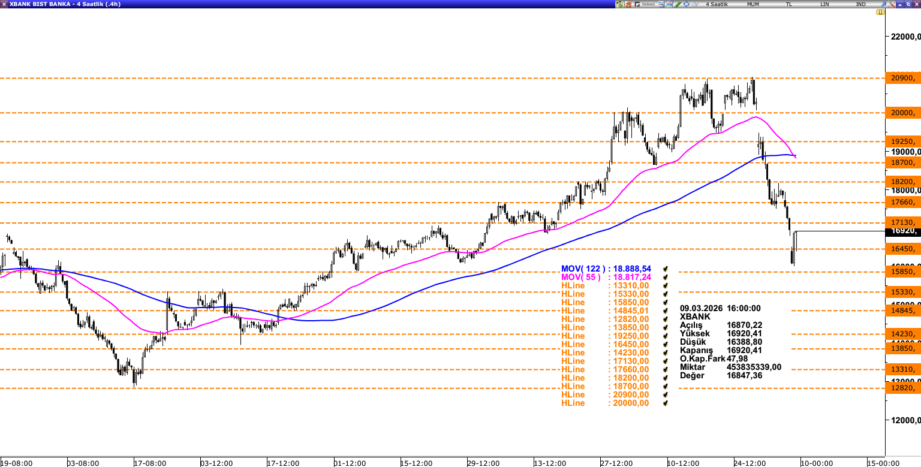The image size is (921, 467).
Task: Select TL on the toolbar
Action: 788,4
